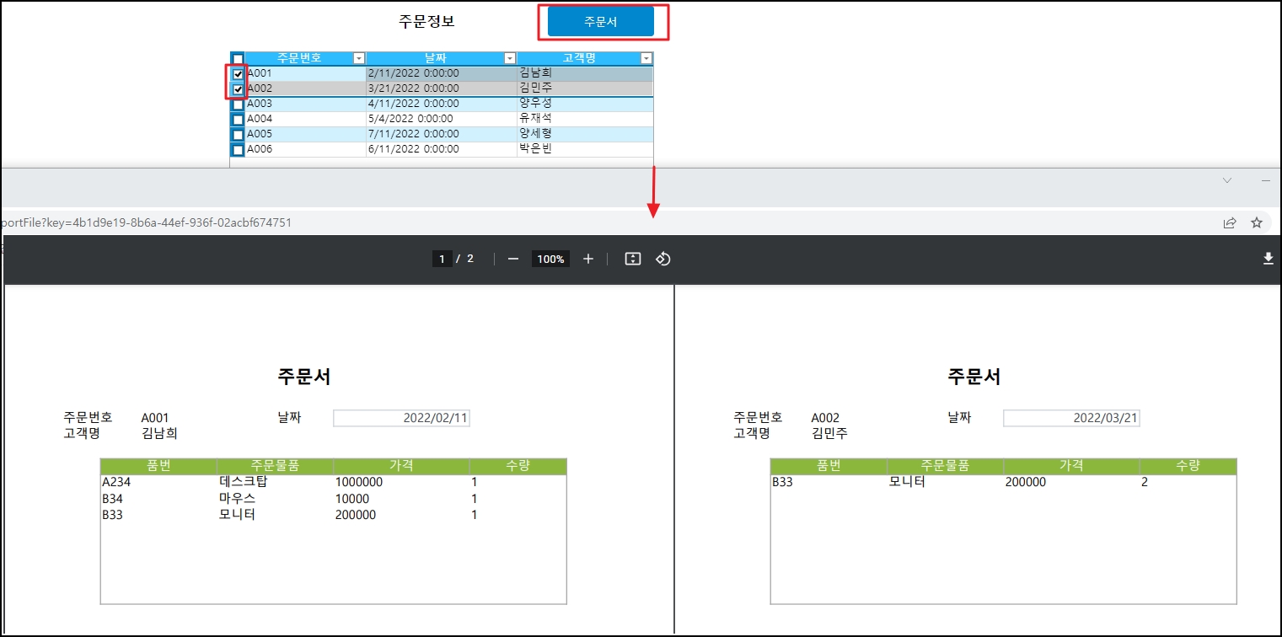Bookmark the page with the star icon
Screen dimensions: 1282x637
pos(1257,222)
